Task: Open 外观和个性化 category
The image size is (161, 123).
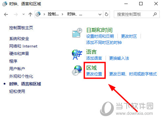Action: coord(21,76)
